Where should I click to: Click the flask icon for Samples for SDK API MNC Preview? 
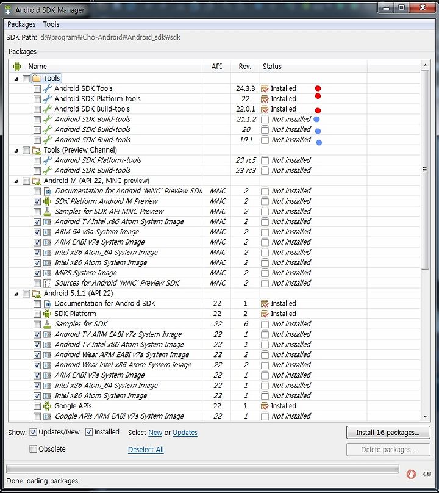[47, 211]
